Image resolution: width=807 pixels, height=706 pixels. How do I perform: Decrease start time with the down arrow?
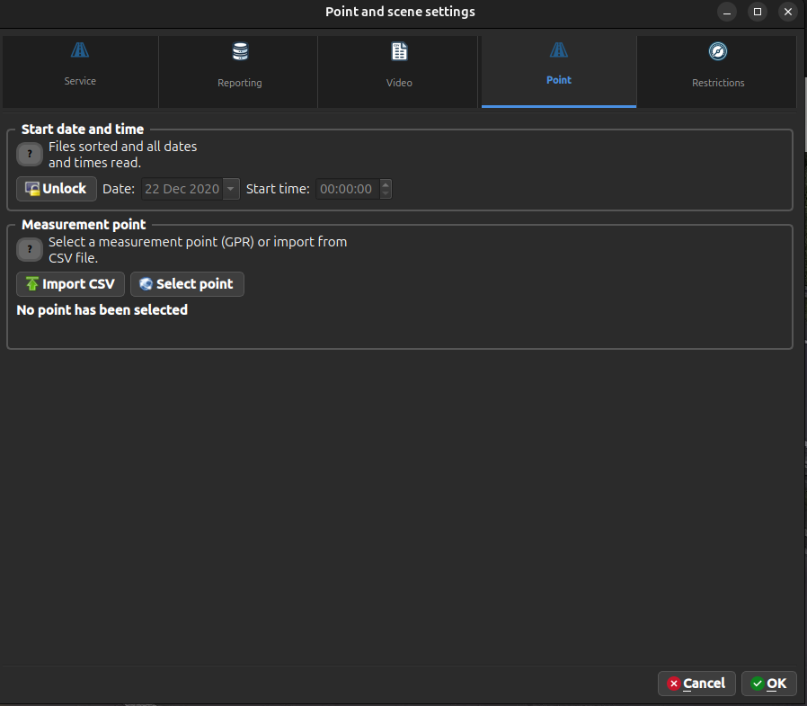(386, 194)
